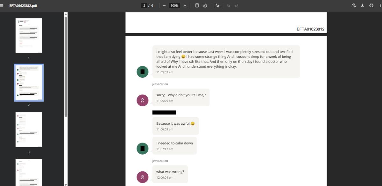
Task: Click the page number input field
Action: pyautogui.click(x=145, y=5)
